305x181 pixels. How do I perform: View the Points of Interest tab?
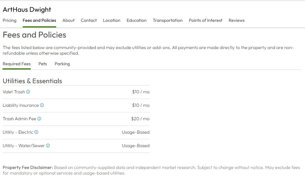click(x=205, y=20)
